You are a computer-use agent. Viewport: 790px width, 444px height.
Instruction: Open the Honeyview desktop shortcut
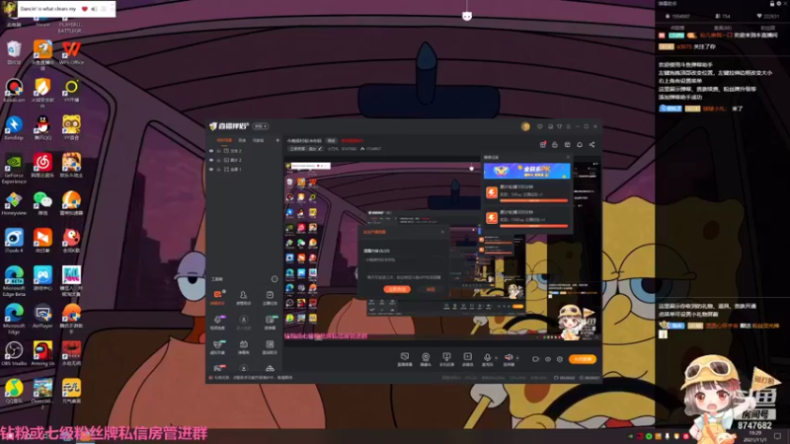(x=14, y=203)
